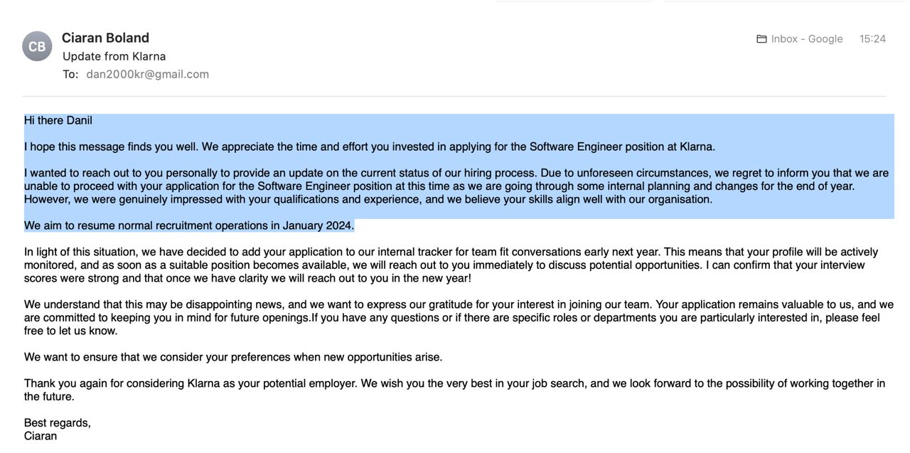Click the 'We understand that this may be disappointing' paragraph
Image resolution: width=910 pixels, height=453 pixels.
459,318
